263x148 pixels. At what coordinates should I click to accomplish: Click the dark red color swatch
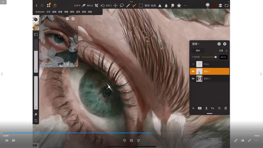(214, 5)
